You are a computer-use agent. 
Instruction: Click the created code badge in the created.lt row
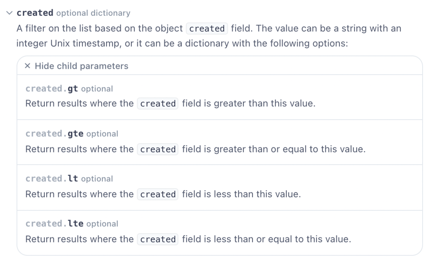tap(158, 194)
